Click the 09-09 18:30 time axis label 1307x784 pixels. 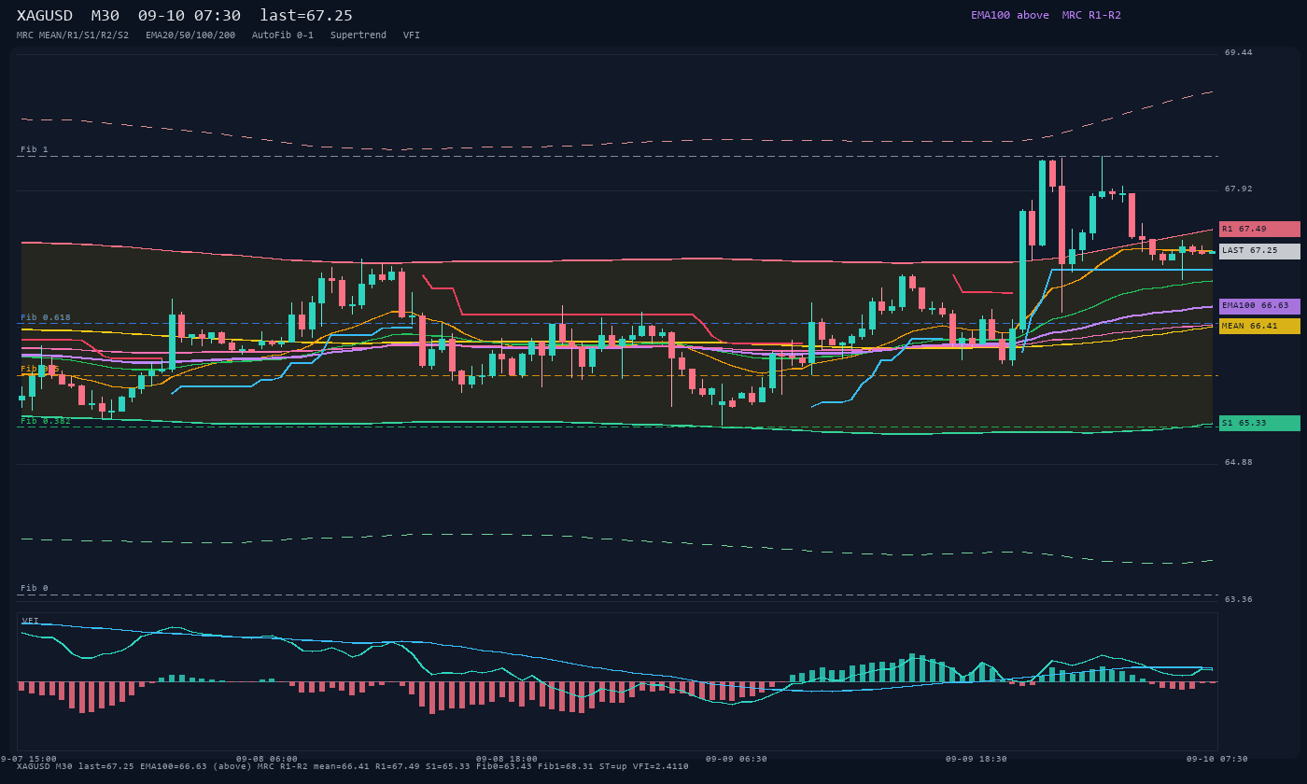coord(977,759)
